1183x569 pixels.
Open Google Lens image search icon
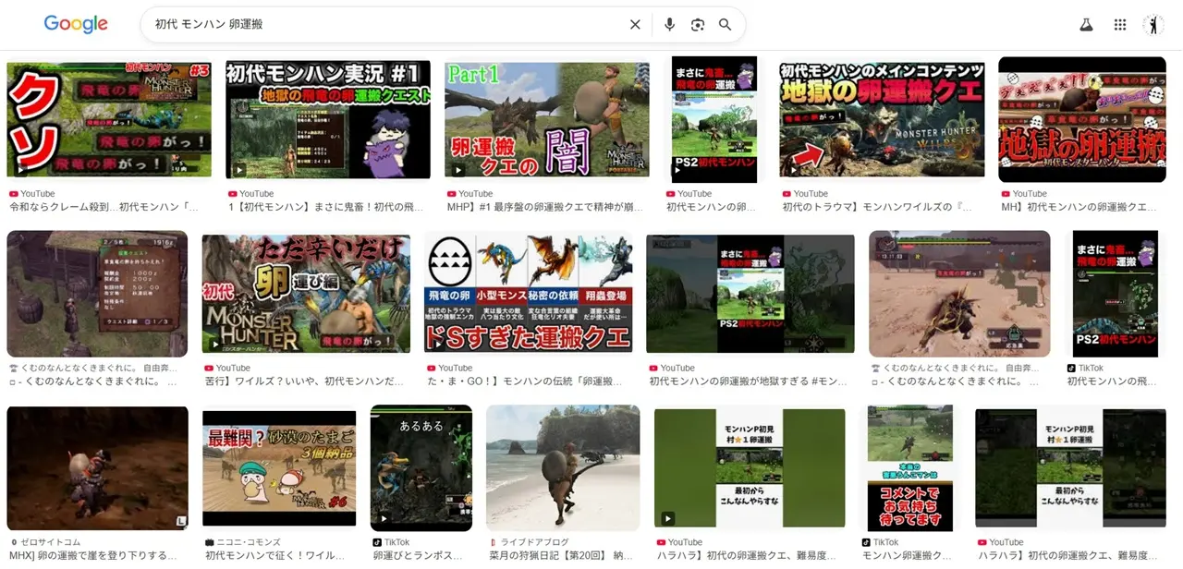coord(698,25)
